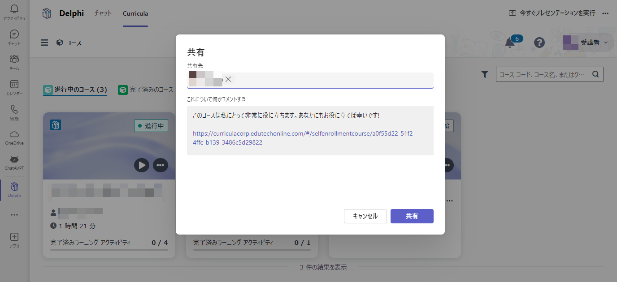
Task: Open Teams more options via the top-right ellipsis
Action: coord(605,13)
